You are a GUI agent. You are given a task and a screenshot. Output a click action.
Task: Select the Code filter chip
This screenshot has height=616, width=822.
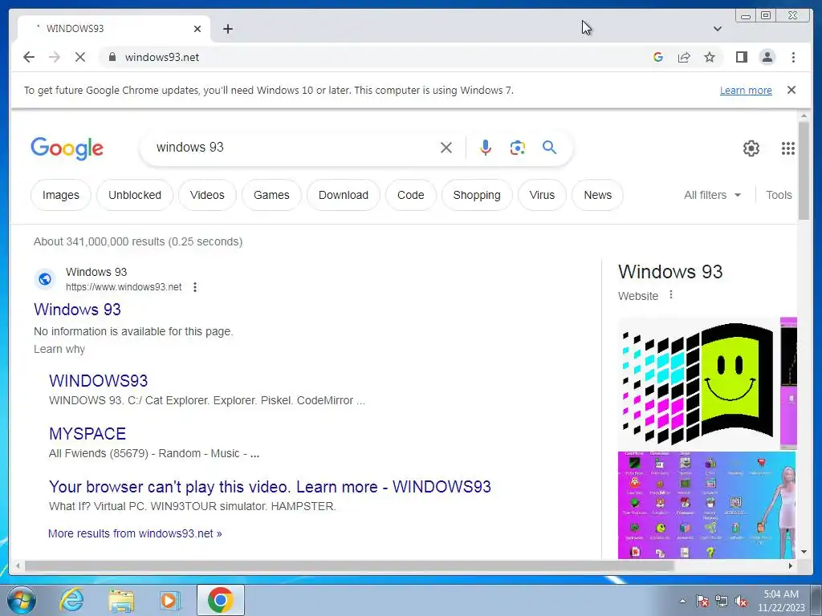coord(410,195)
